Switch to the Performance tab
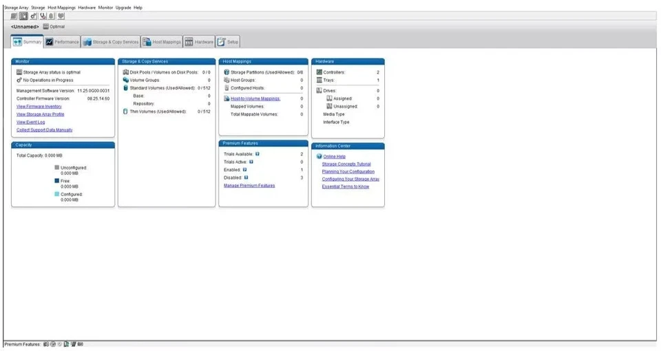The image size is (661, 351). tap(62, 42)
